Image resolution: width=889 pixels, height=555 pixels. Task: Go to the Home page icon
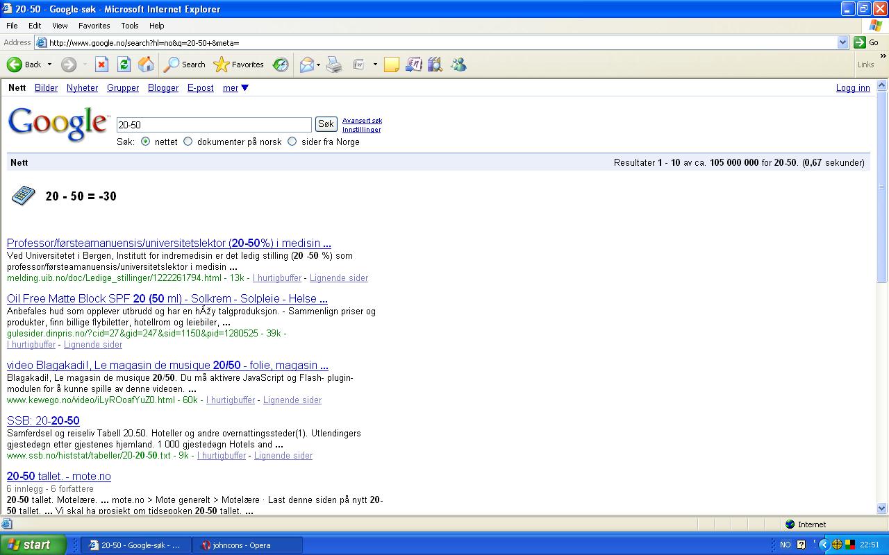(x=146, y=65)
